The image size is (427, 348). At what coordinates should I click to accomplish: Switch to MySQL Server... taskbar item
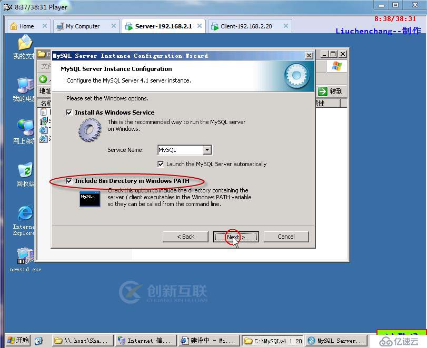click(x=336, y=341)
